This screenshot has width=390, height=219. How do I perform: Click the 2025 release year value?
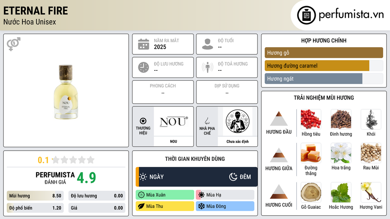pyautogui.click(x=160, y=47)
